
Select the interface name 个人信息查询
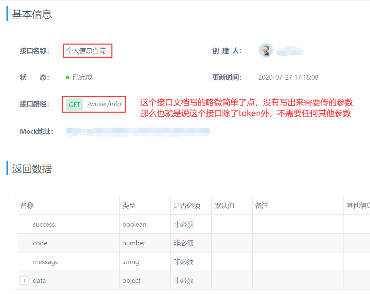coord(87,50)
